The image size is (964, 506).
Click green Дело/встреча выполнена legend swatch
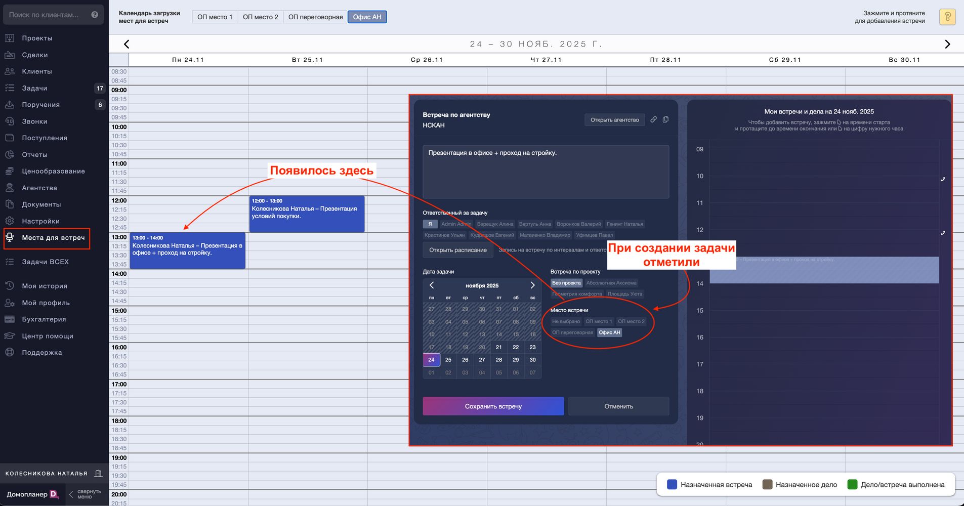tap(852, 485)
